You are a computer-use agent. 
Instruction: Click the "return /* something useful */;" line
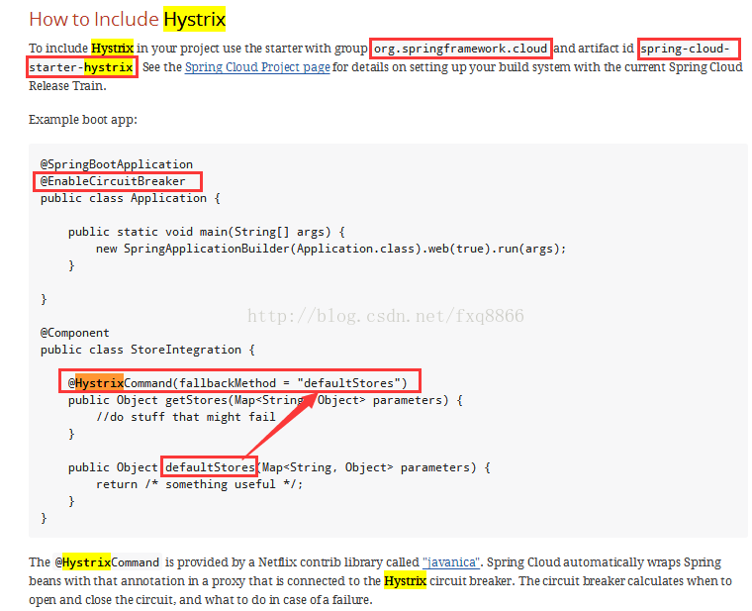(200, 484)
